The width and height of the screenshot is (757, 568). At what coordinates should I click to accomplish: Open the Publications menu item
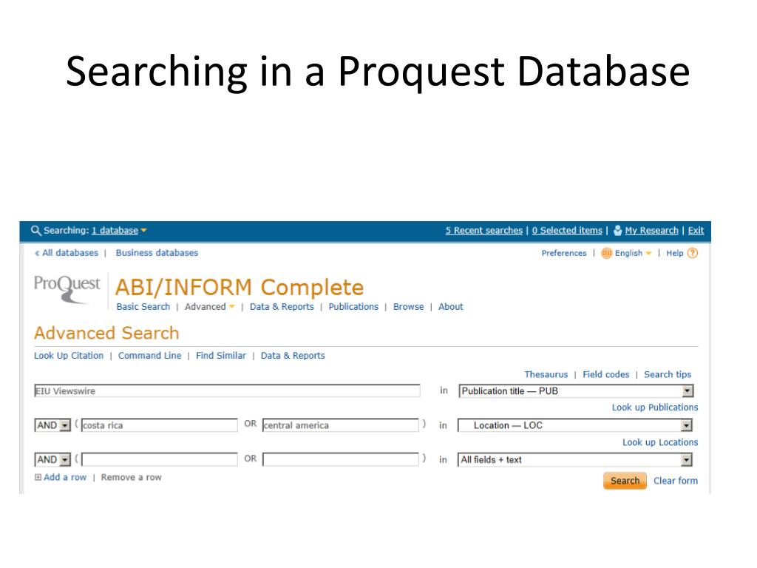click(353, 307)
